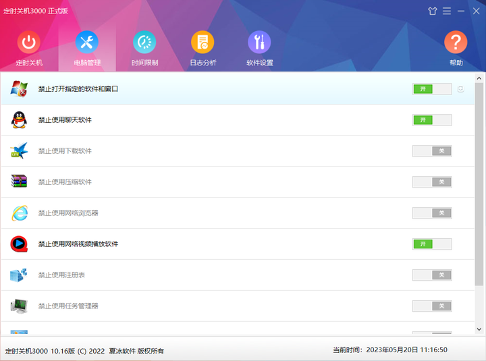Enable 禁止使用压缩软件 switch
The image size is (486, 361).
point(432,182)
